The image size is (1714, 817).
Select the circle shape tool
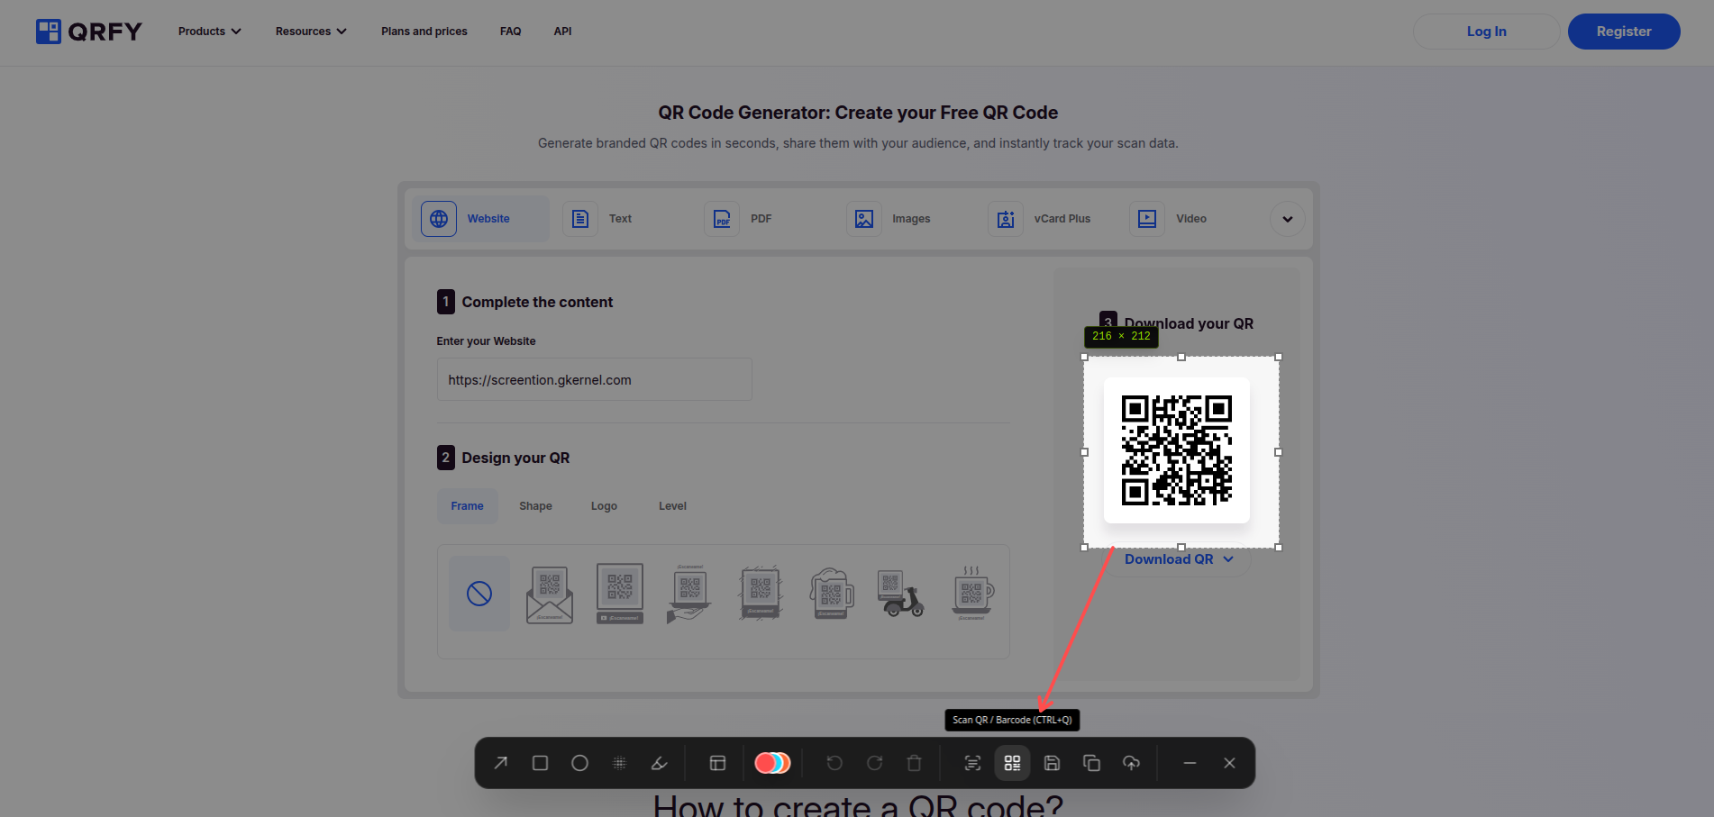[x=580, y=763]
